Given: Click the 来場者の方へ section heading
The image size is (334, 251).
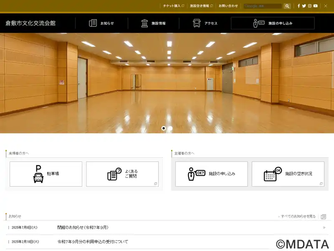Looking at the screenshot, I should [19, 153].
